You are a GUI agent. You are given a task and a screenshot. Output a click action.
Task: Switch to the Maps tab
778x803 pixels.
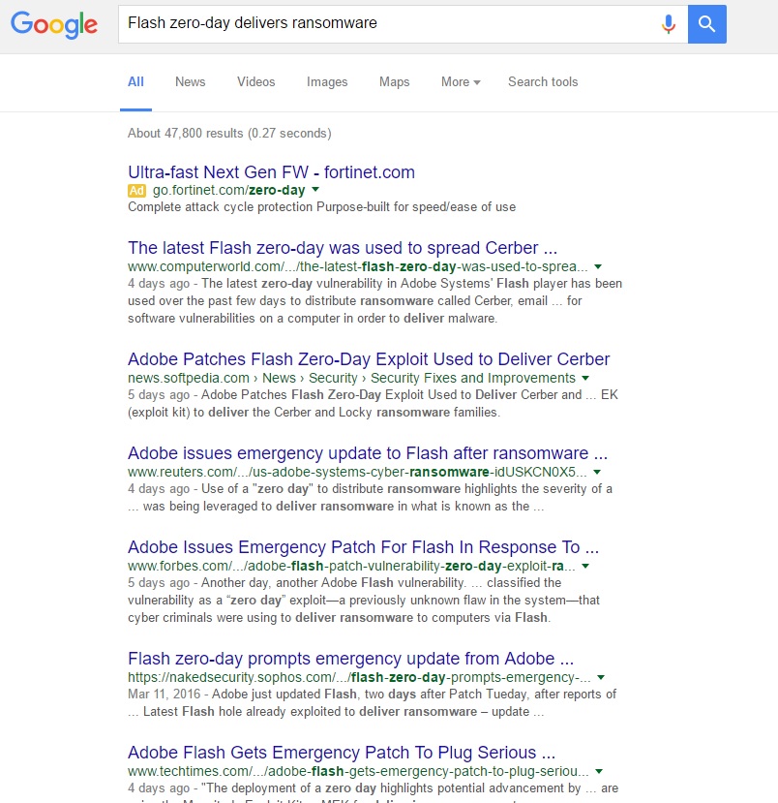click(395, 82)
